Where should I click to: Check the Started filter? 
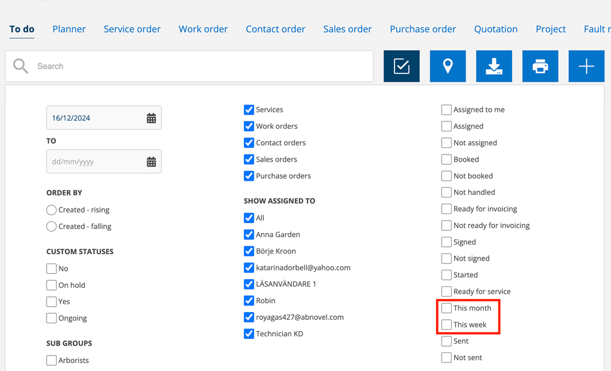[446, 275]
